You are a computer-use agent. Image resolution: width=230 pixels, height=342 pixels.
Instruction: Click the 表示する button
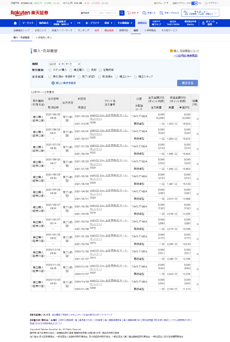click(x=187, y=83)
